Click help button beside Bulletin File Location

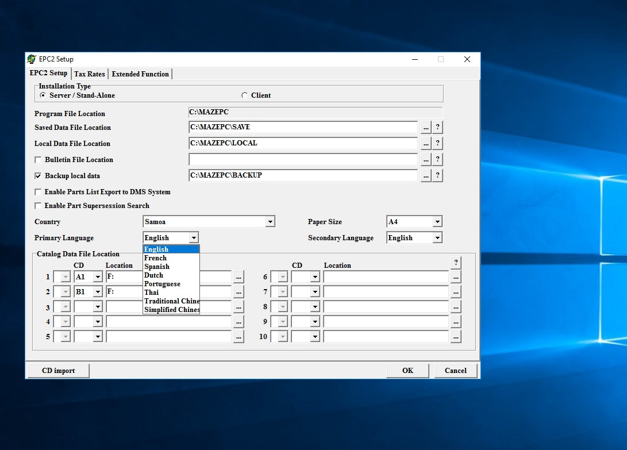[437, 160]
